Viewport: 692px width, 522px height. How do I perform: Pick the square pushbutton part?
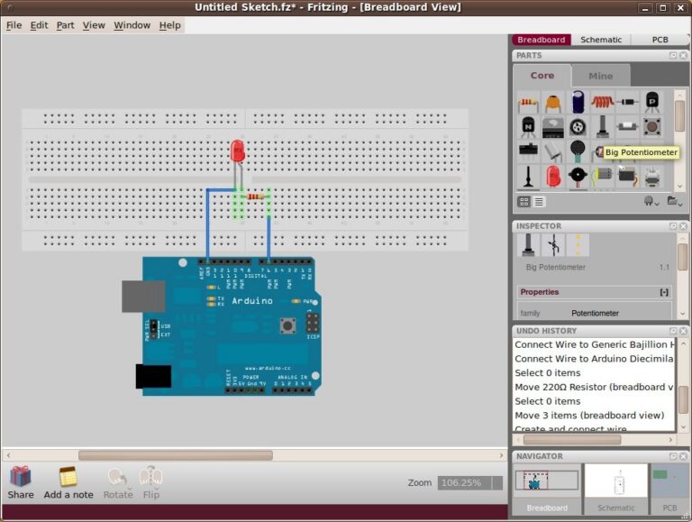click(x=651, y=127)
